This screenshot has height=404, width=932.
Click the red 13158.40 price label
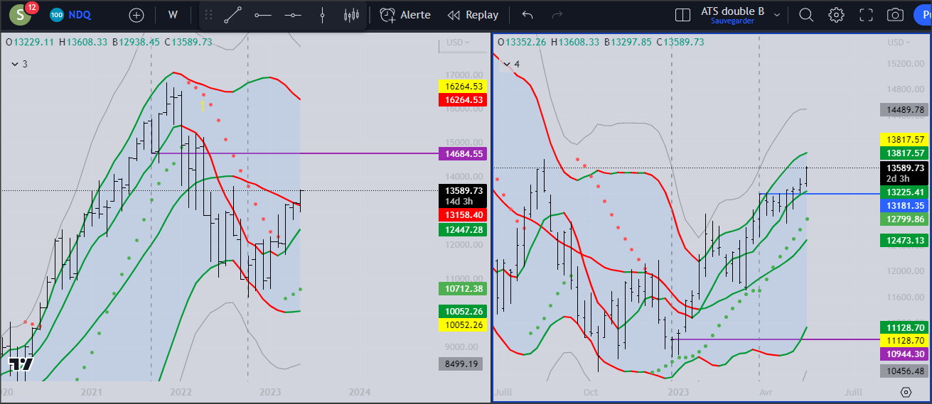[463, 214]
